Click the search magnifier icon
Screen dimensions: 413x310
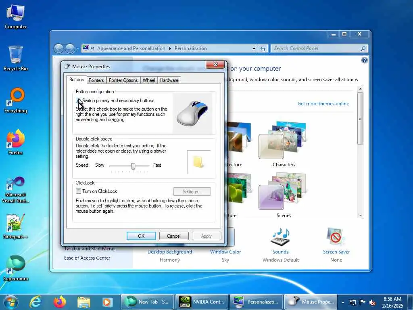pos(363,48)
